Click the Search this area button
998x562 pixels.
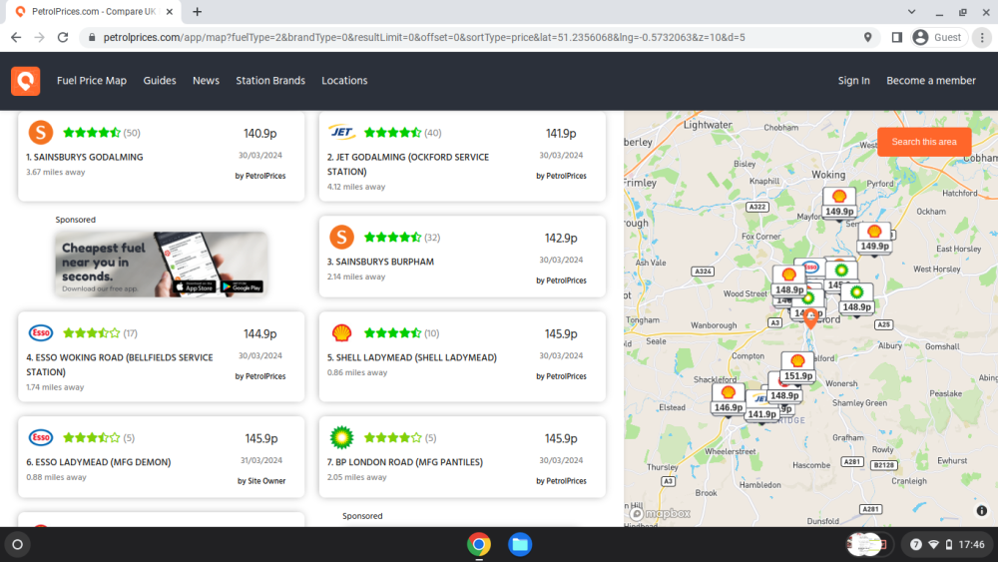(x=923, y=142)
